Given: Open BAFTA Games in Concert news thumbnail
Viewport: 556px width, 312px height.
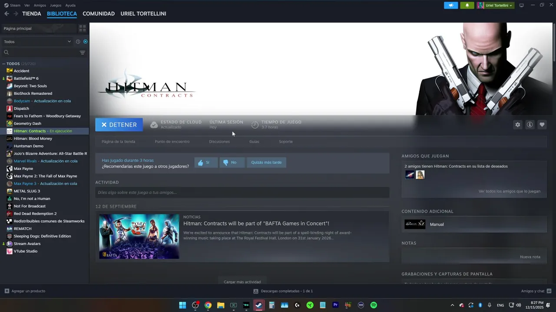Looking at the screenshot, I should (139, 236).
